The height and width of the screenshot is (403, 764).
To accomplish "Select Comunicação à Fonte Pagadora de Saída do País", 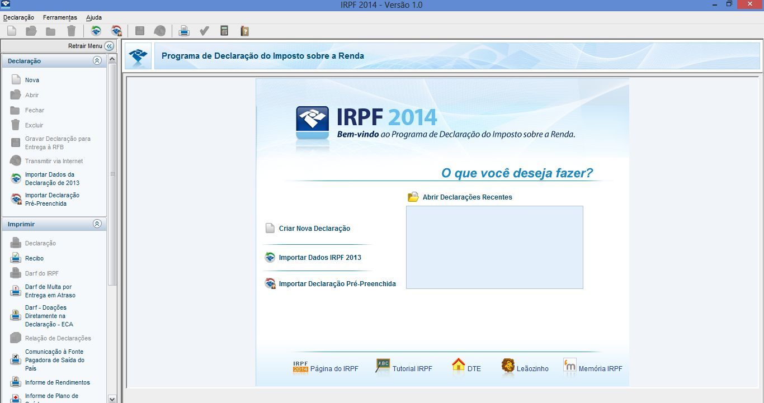I will (x=48, y=360).
